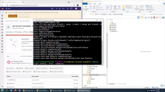165x92 pixels.
Task: Select README.md in the Explorer file list
Action: [x=113, y=31]
